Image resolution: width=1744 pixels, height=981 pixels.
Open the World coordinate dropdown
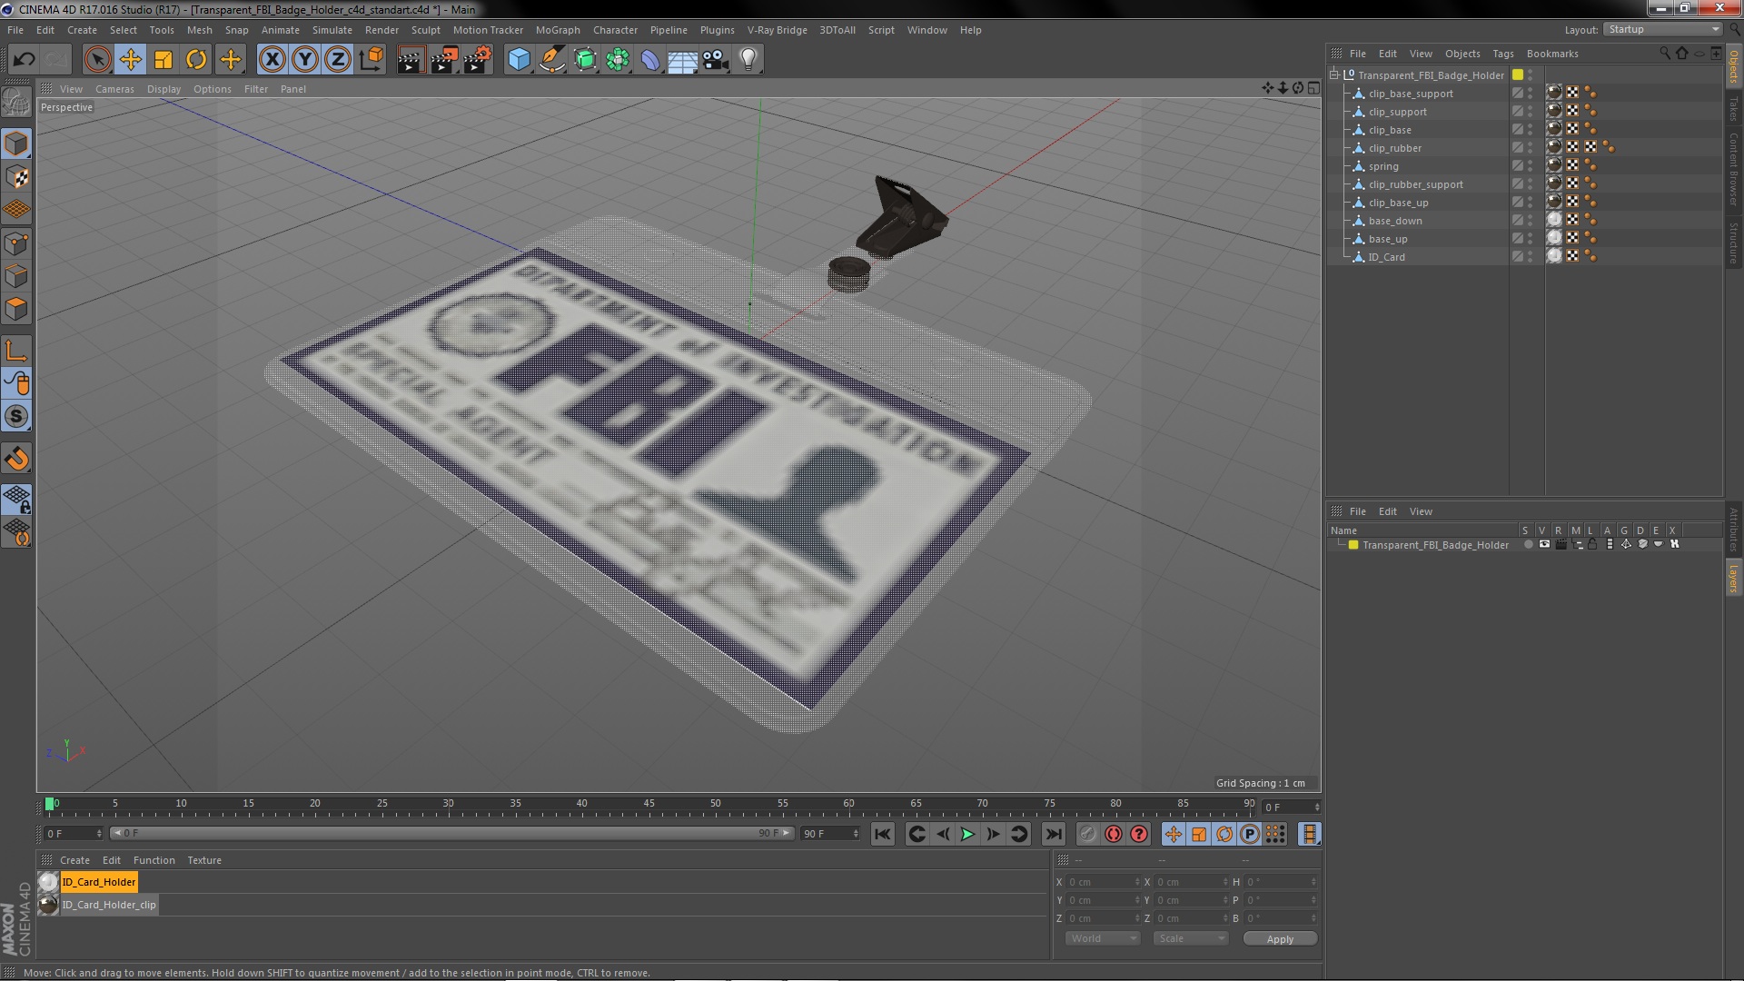1102,938
